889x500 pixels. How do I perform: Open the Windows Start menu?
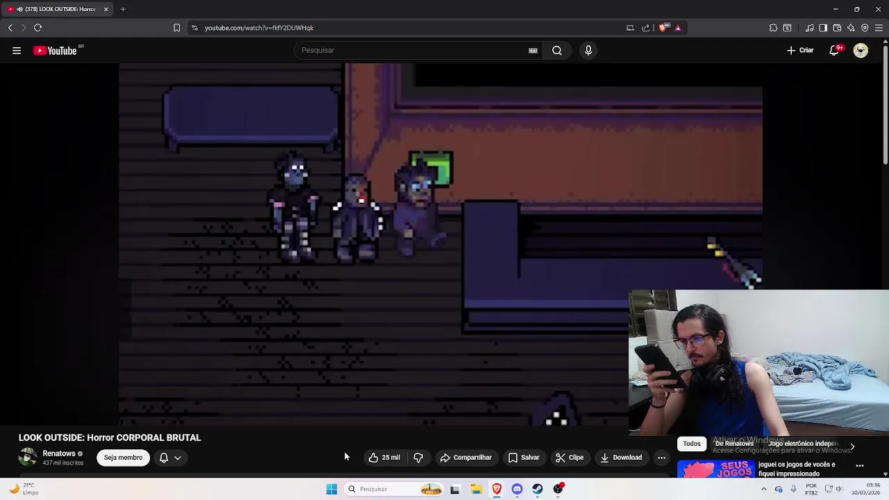tap(331, 489)
